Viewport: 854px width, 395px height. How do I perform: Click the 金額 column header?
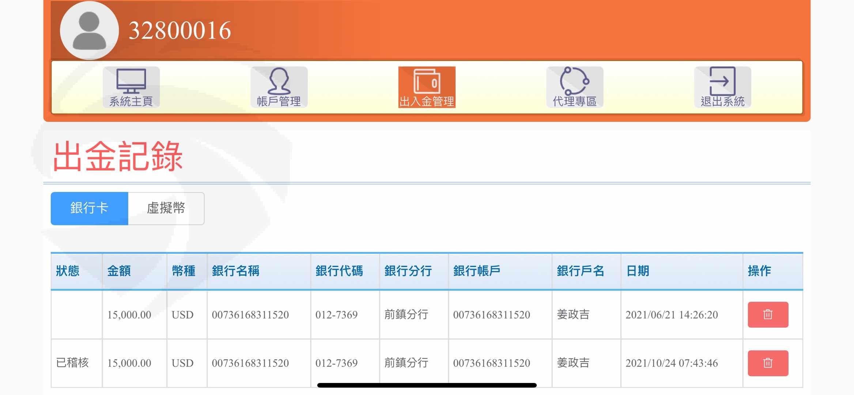[119, 271]
